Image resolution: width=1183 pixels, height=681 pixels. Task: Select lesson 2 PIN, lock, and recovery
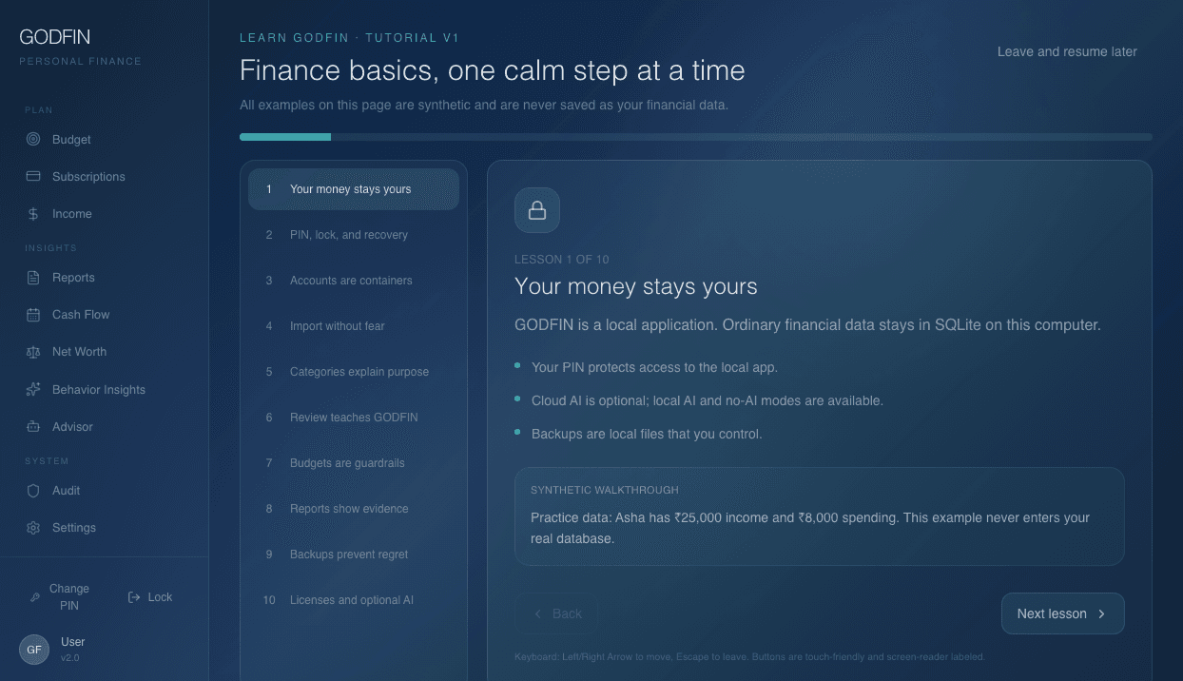point(354,235)
